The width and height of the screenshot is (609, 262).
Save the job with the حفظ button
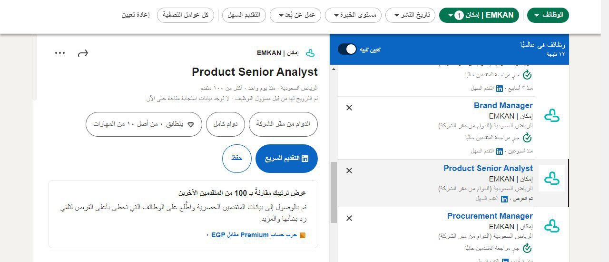click(x=236, y=158)
